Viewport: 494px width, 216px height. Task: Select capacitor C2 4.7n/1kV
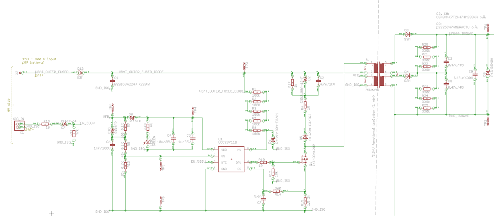[x=318, y=81]
